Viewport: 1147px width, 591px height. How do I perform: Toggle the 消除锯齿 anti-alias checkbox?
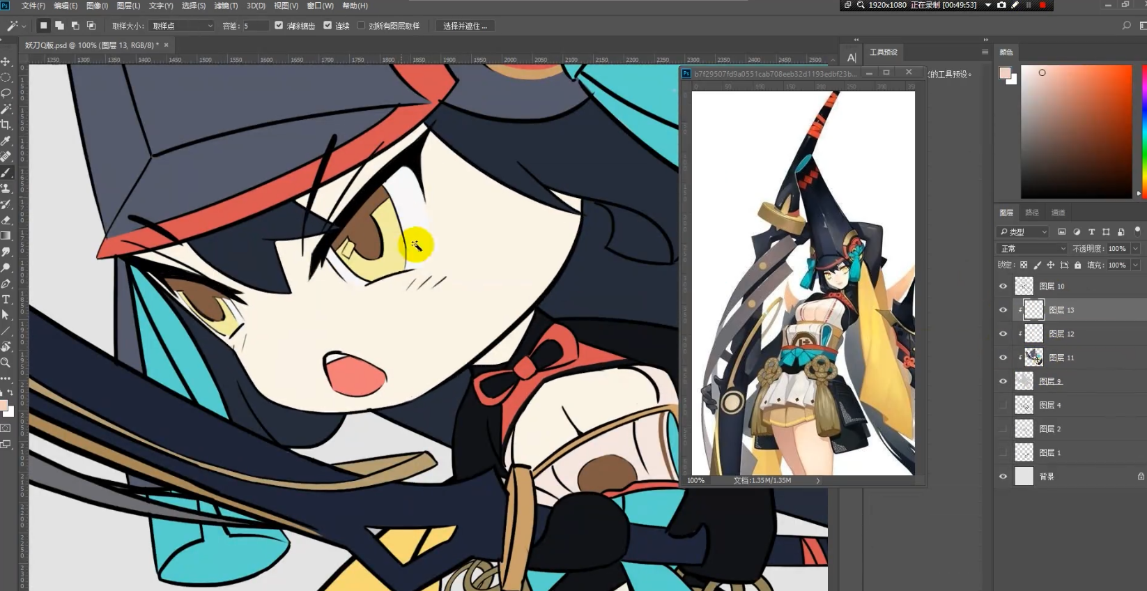[x=279, y=26]
